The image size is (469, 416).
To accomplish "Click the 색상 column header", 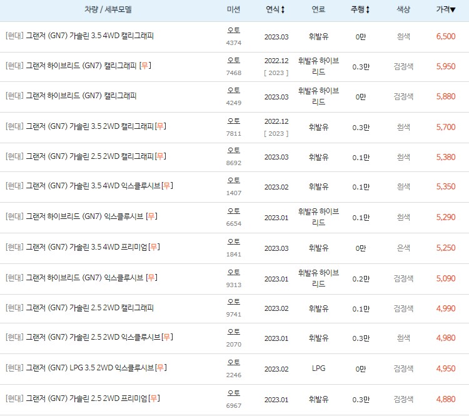I will coord(403,9).
